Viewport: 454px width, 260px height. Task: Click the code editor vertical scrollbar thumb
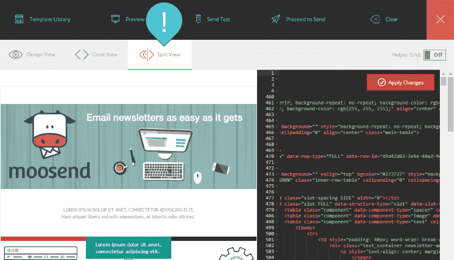[x=444, y=81]
